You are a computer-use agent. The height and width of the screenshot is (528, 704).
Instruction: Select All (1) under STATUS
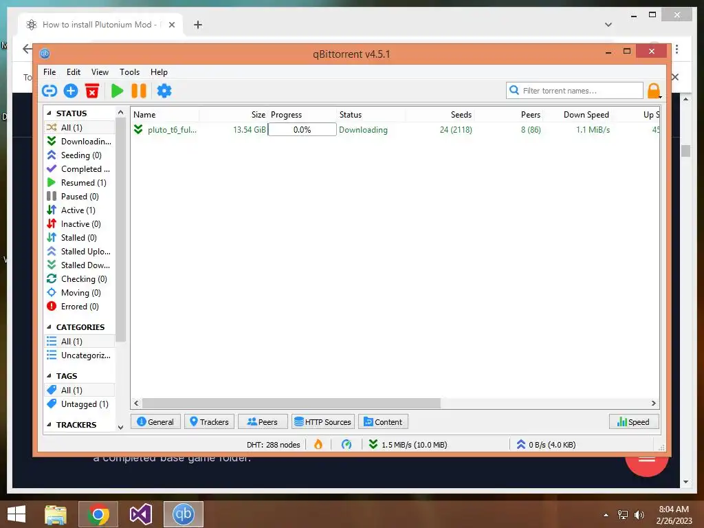[80, 127]
